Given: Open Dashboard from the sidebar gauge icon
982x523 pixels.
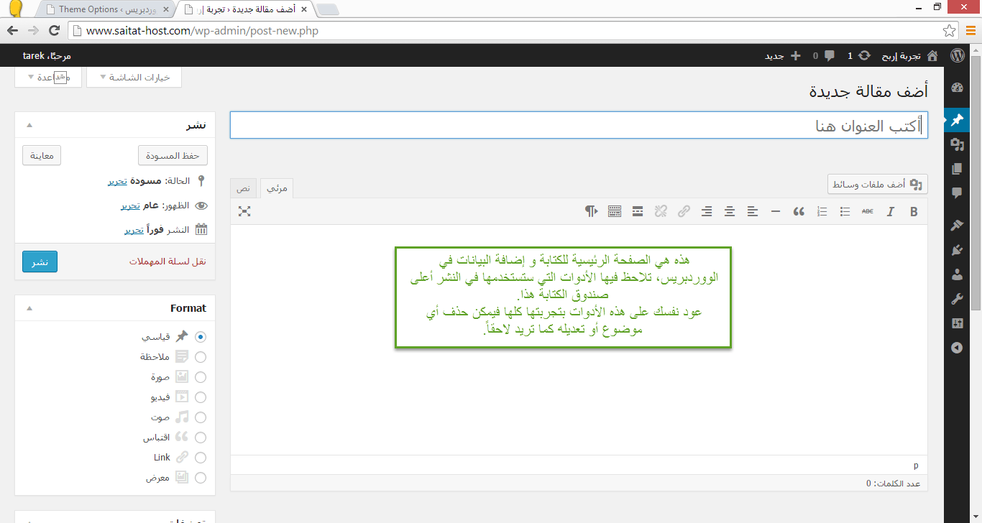Looking at the screenshot, I should 957,88.
